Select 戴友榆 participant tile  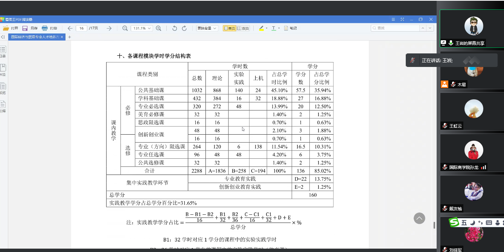click(472, 194)
